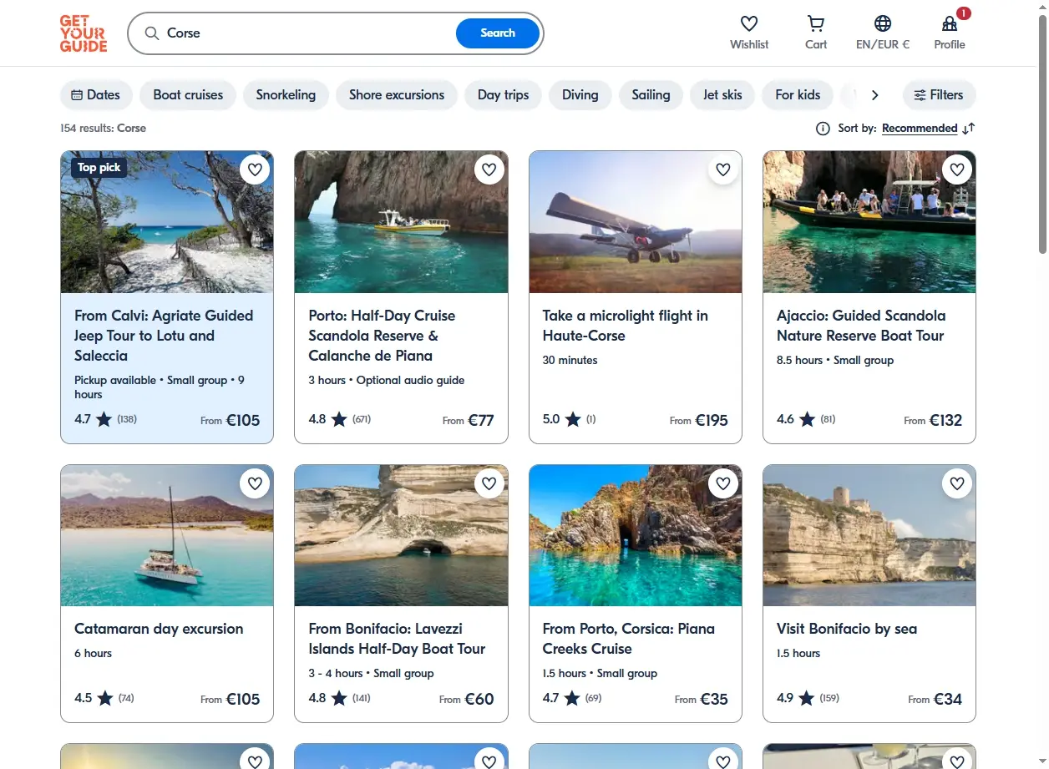Click the search field containing Corse
The image size is (1049, 769).
click(x=309, y=33)
